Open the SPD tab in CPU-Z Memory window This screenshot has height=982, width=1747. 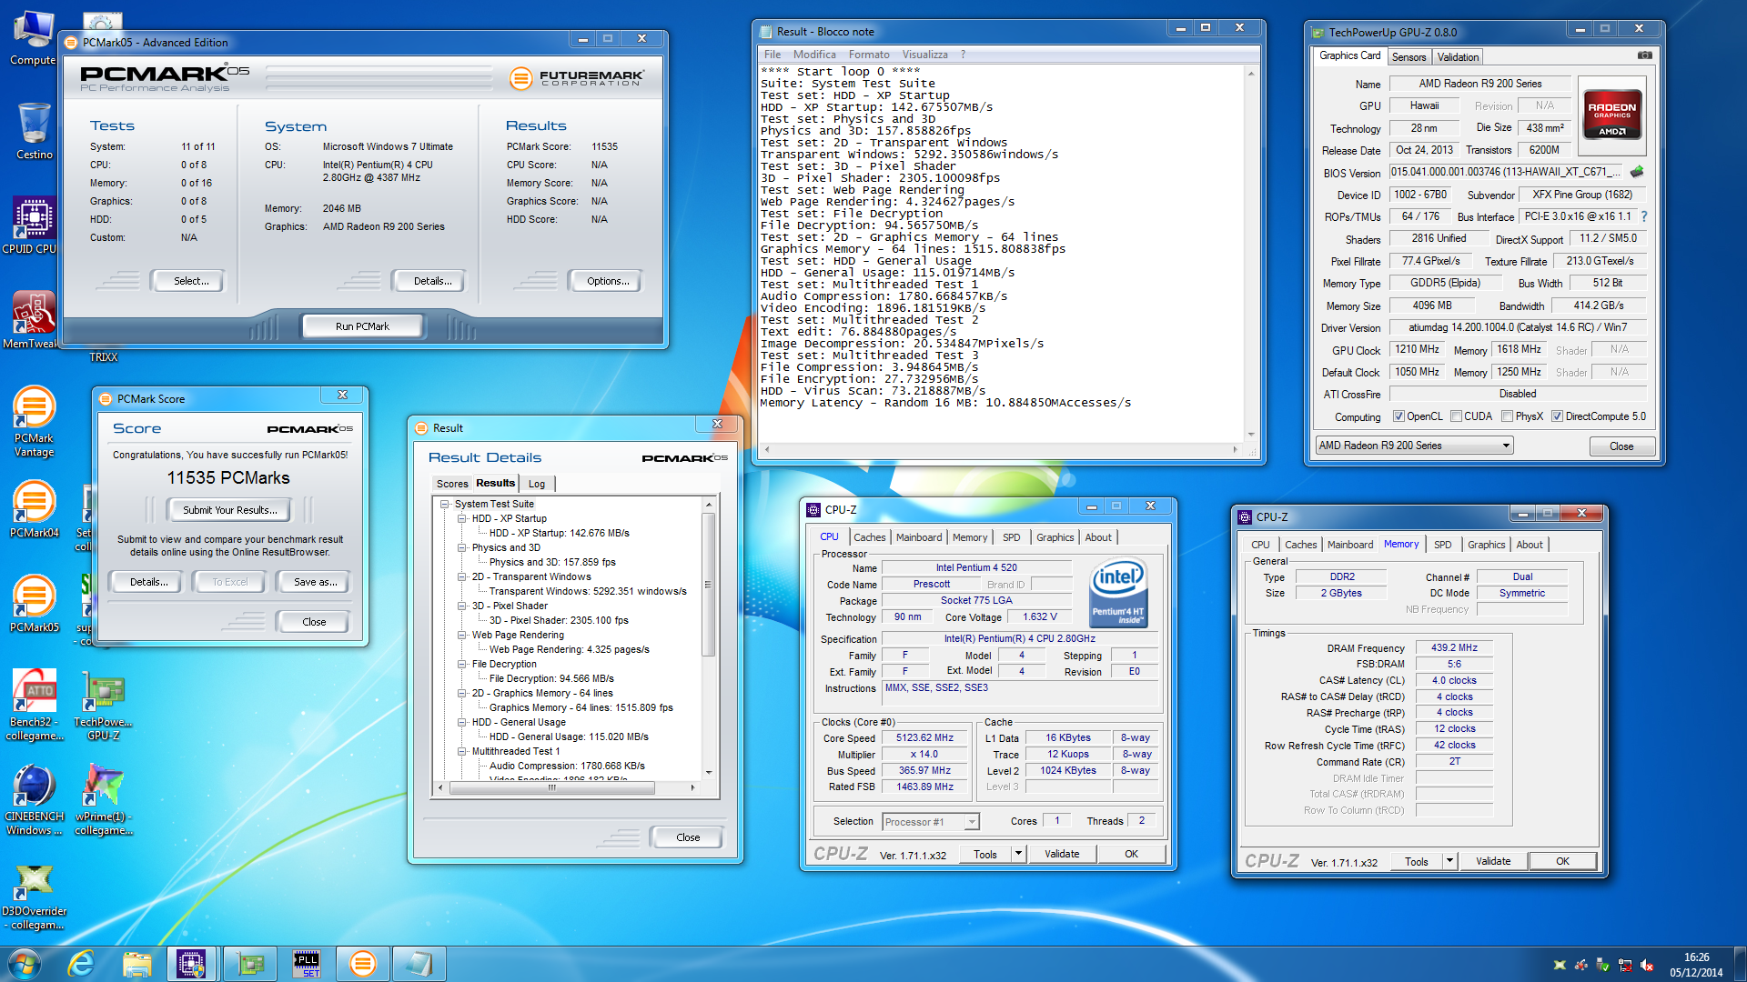pyautogui.click(x=1442, y=545)
